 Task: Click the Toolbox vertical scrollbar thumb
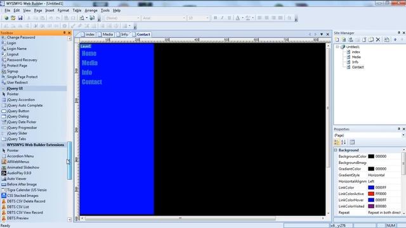pos(69,160)
